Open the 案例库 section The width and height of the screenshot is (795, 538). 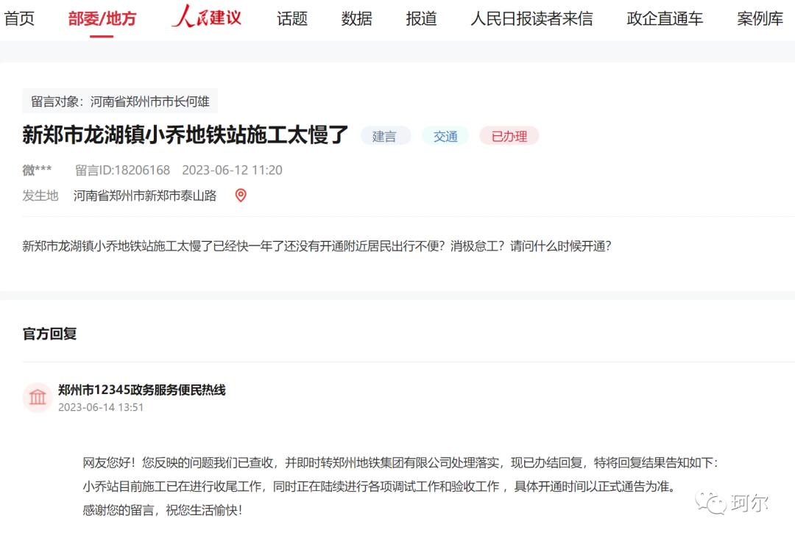(757, 18)
